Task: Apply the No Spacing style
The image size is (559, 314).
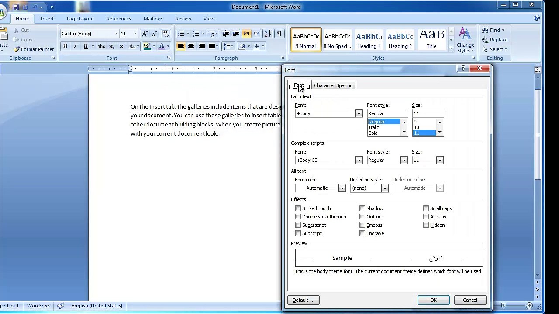Action: [x=338, y=40]
